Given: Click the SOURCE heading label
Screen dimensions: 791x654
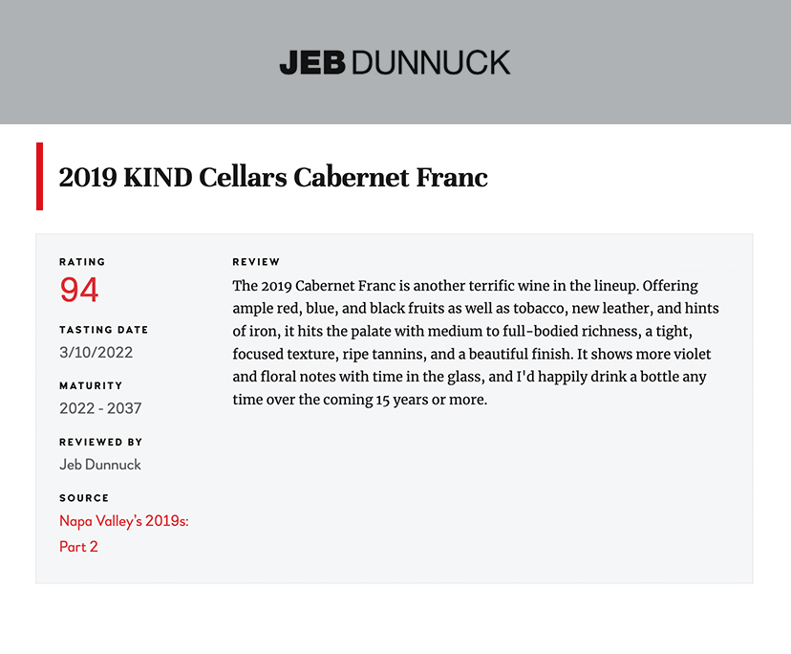Looking at the screenshot, I should coord(84,498).
